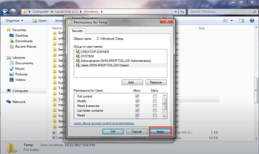Toggle Allow checkbox for List folder contents
The image size is (259, 154).
tap(137, 110)
